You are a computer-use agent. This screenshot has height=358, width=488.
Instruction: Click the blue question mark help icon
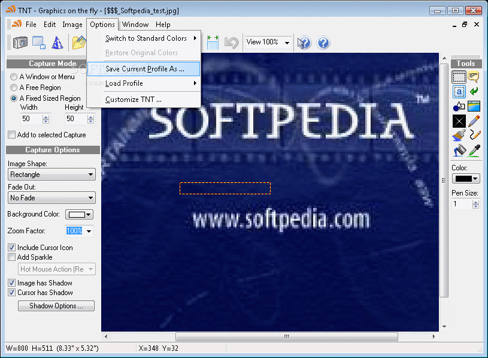point(323,43)
